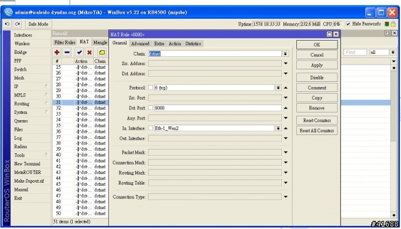
Task: Maximize the NAT Rule dialog
Action: (x=330, y=34)
